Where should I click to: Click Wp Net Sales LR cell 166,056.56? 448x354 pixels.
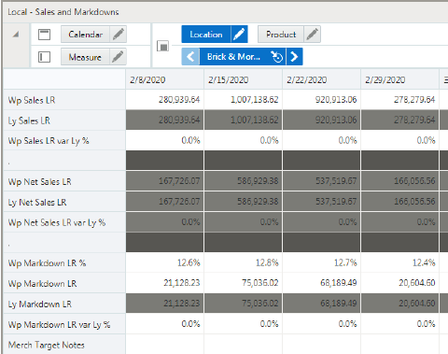coord(400,181)
